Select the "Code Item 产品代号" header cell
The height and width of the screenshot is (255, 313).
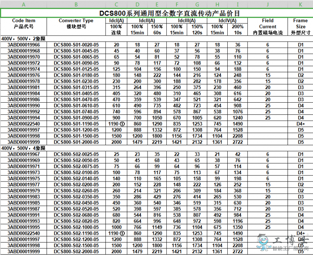click(x=23, y=27)
